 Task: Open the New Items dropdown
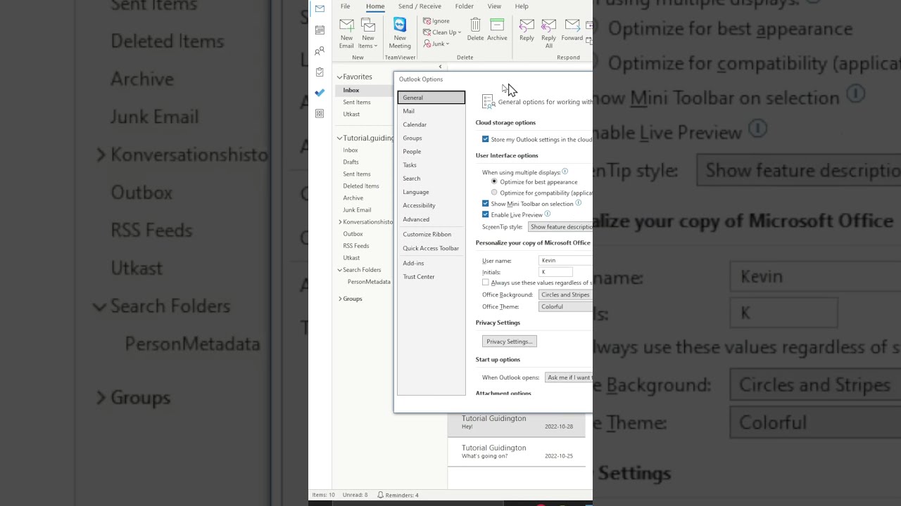tap(368, 33)
